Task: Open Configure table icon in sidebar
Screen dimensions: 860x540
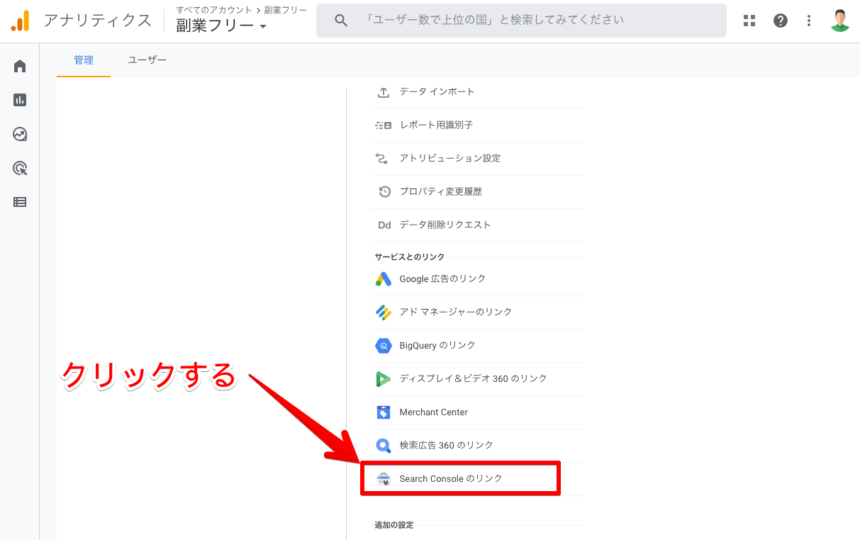Action: click(20, 202)
